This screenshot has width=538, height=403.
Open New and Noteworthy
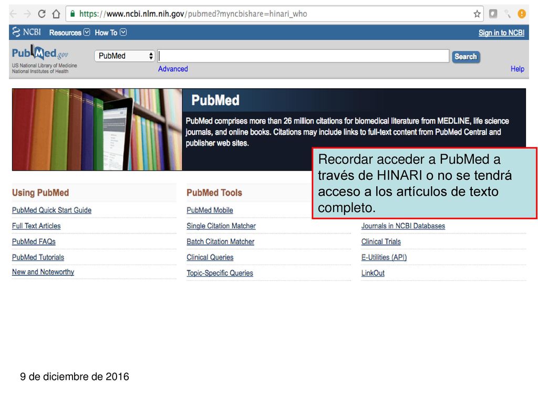[43, 272]
